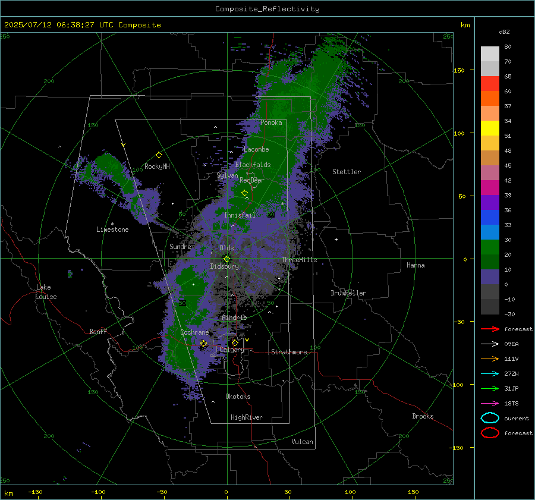The image size is (535, 500).
Task: Click the 'current' legend label
Action: click(x=517, y=418)
